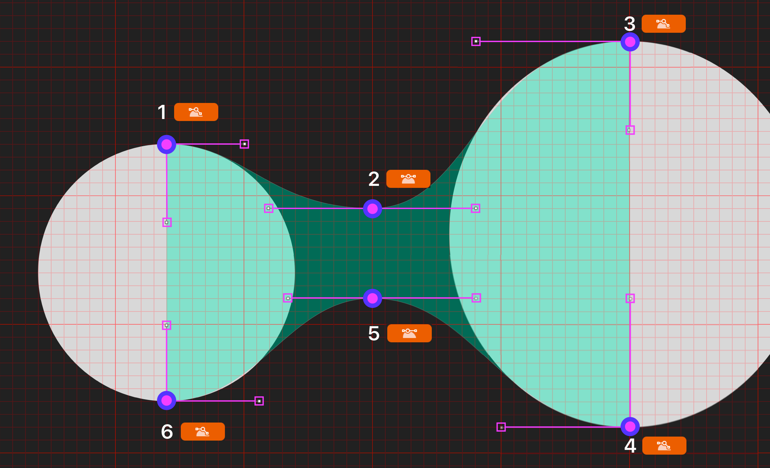The width and height of the screenshot is (770, 468).
Task: Click the right bezier handle of anchor 1
Action: click(244, 144)
